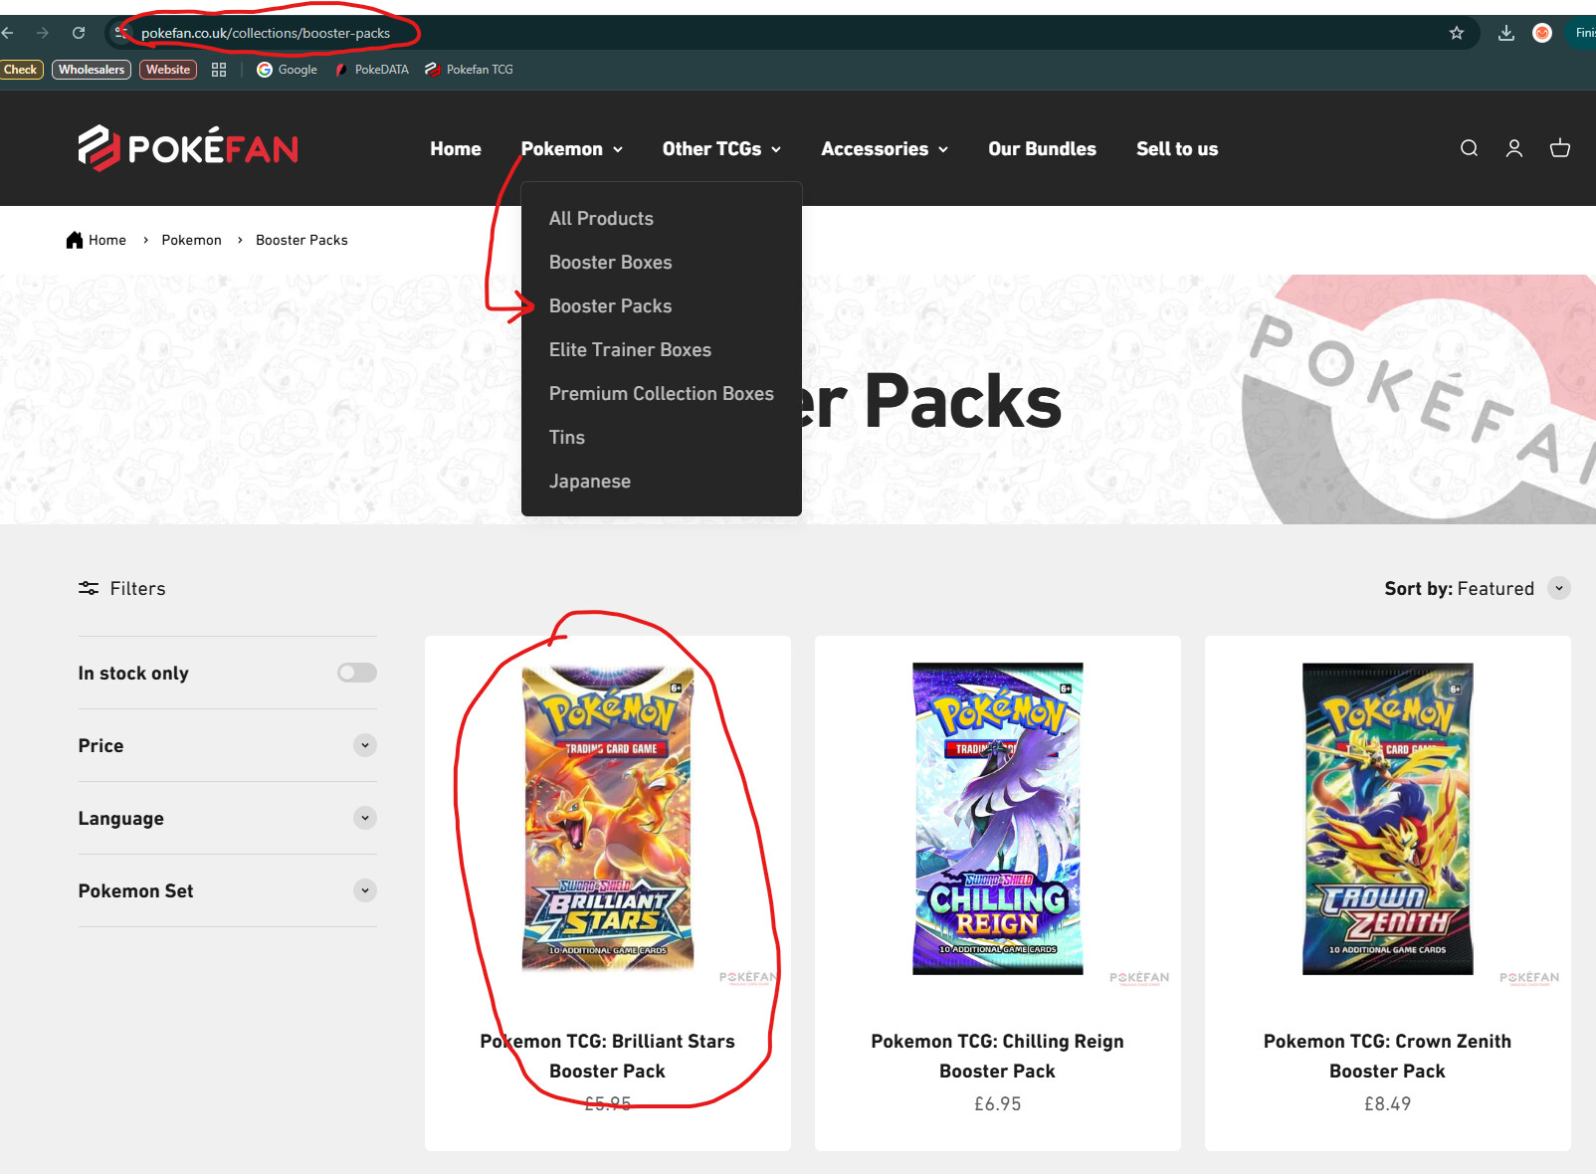Open Brilliant Stars booster pack image
This screenshot has width=1596, height=1174.
coord(608,818)
